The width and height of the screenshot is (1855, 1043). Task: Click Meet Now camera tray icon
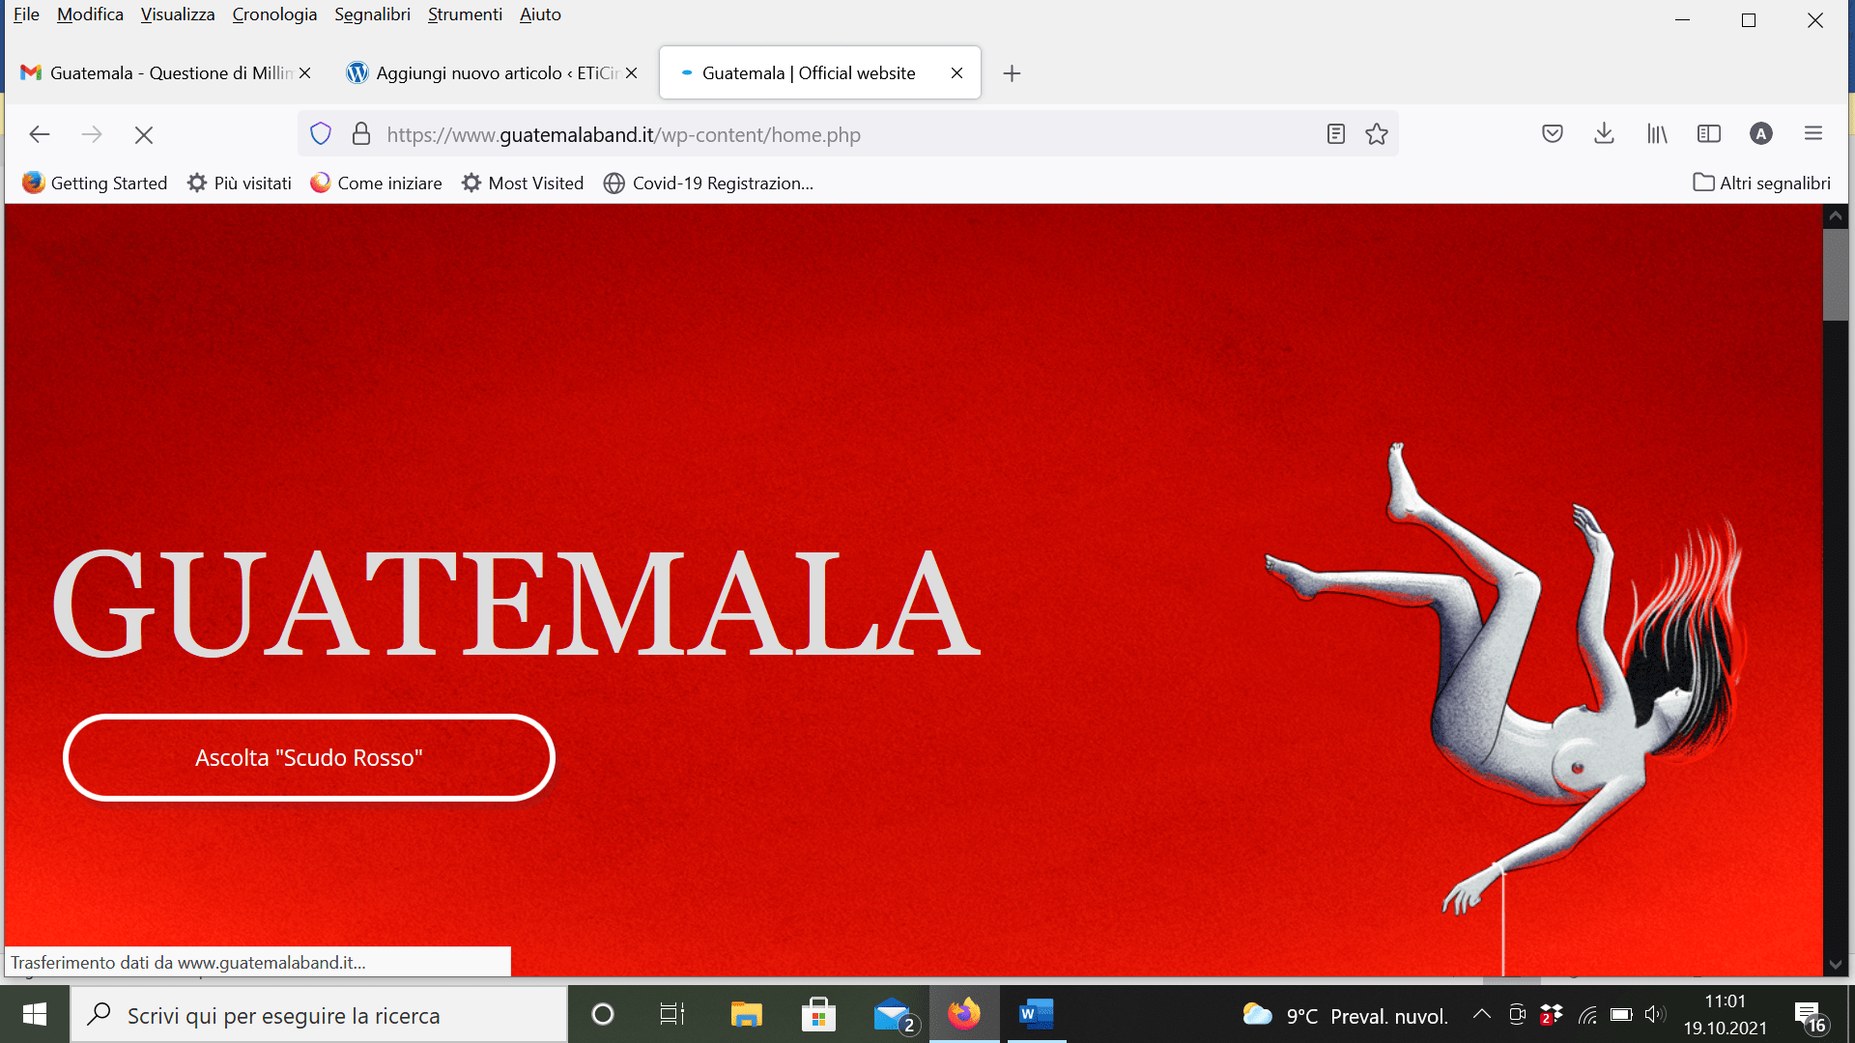click(x=1517, y=1014)
